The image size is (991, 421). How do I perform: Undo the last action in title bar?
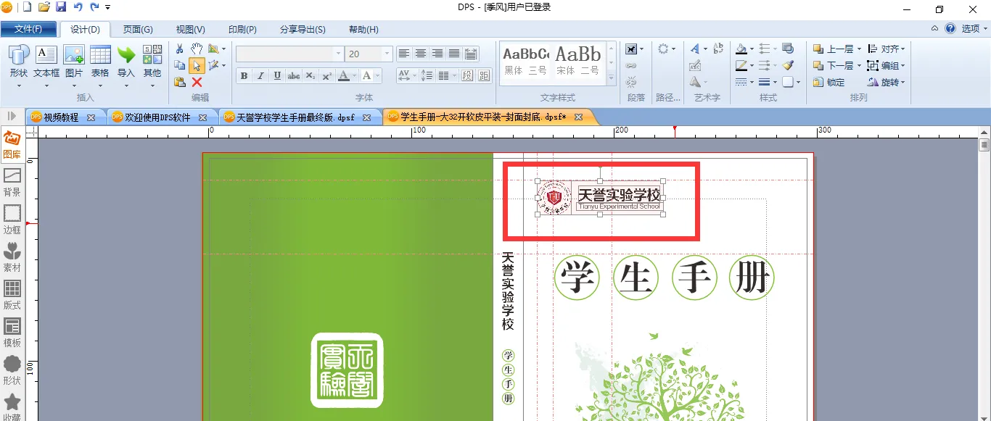point(78,7)
